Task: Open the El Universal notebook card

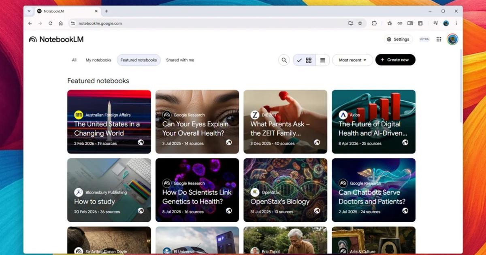Action: click(197, 240)
